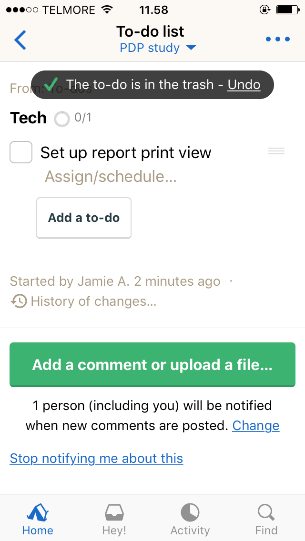Screen dimensions: 305x541
Task: Tap the drag handle beside the to-do
Action: pyautogui.click(x=276, y=151)
